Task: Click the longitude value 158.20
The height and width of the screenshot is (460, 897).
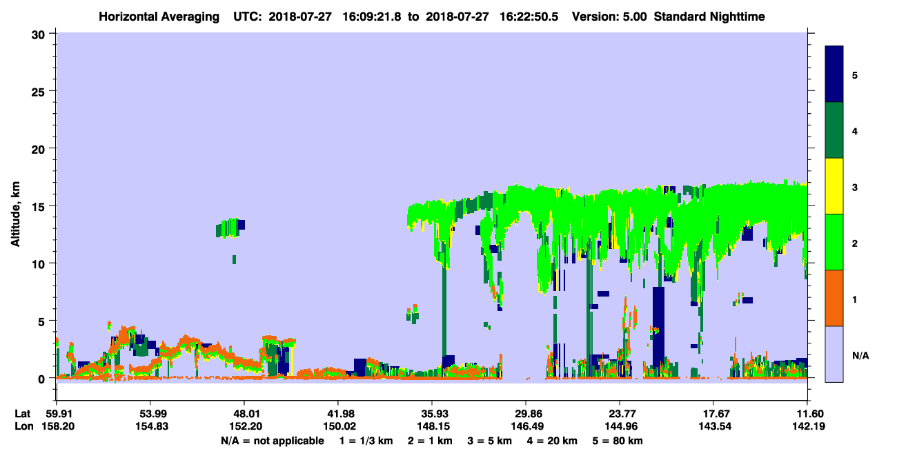Action: 57,426
